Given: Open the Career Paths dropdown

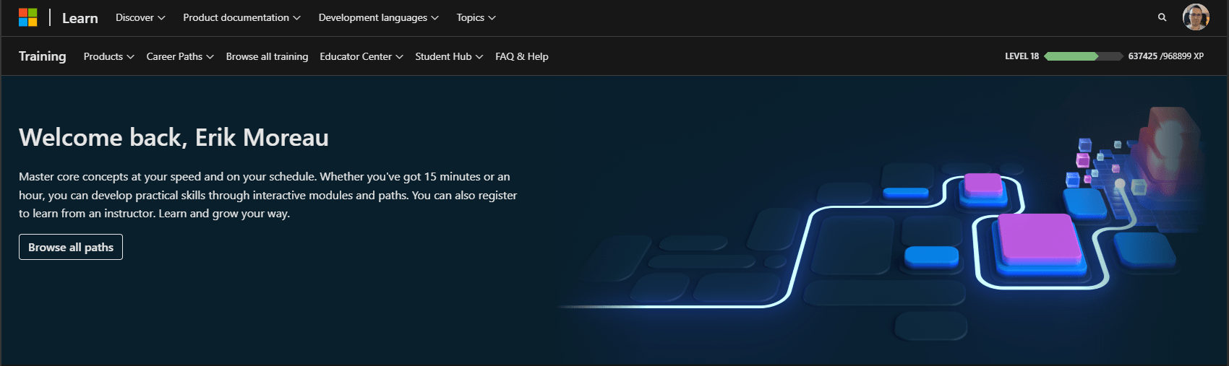Looking at the screenshot, I should pos(179,56).
